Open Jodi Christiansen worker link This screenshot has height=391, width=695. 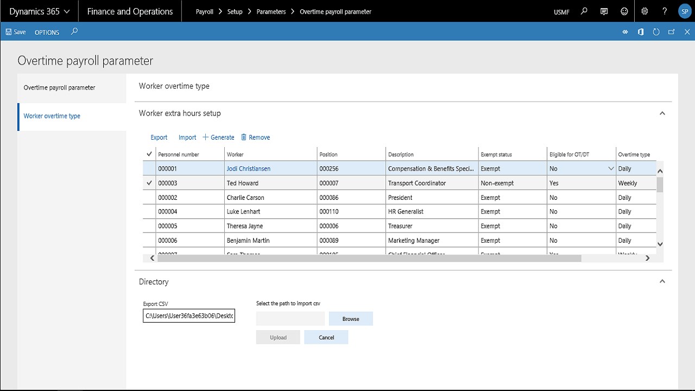(248, 169)
